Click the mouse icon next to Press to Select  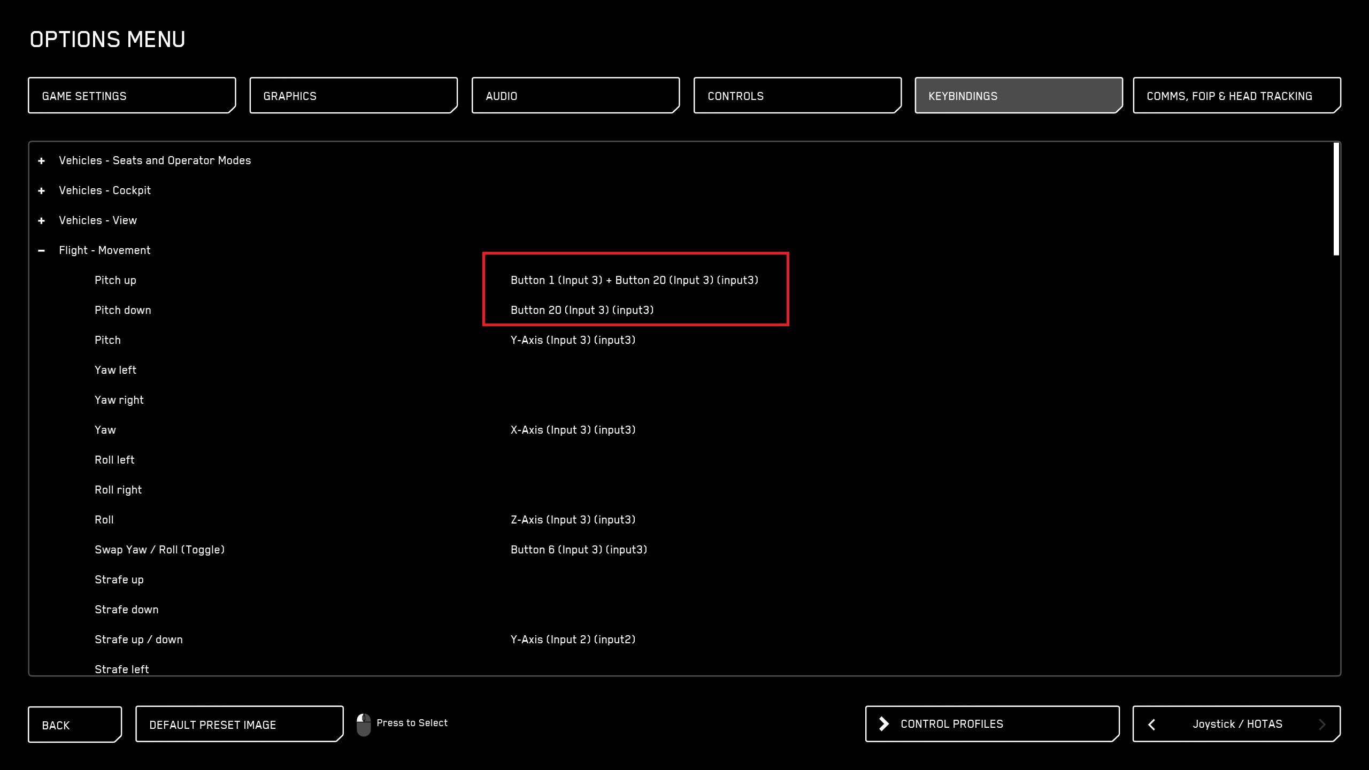click(364, 723)
